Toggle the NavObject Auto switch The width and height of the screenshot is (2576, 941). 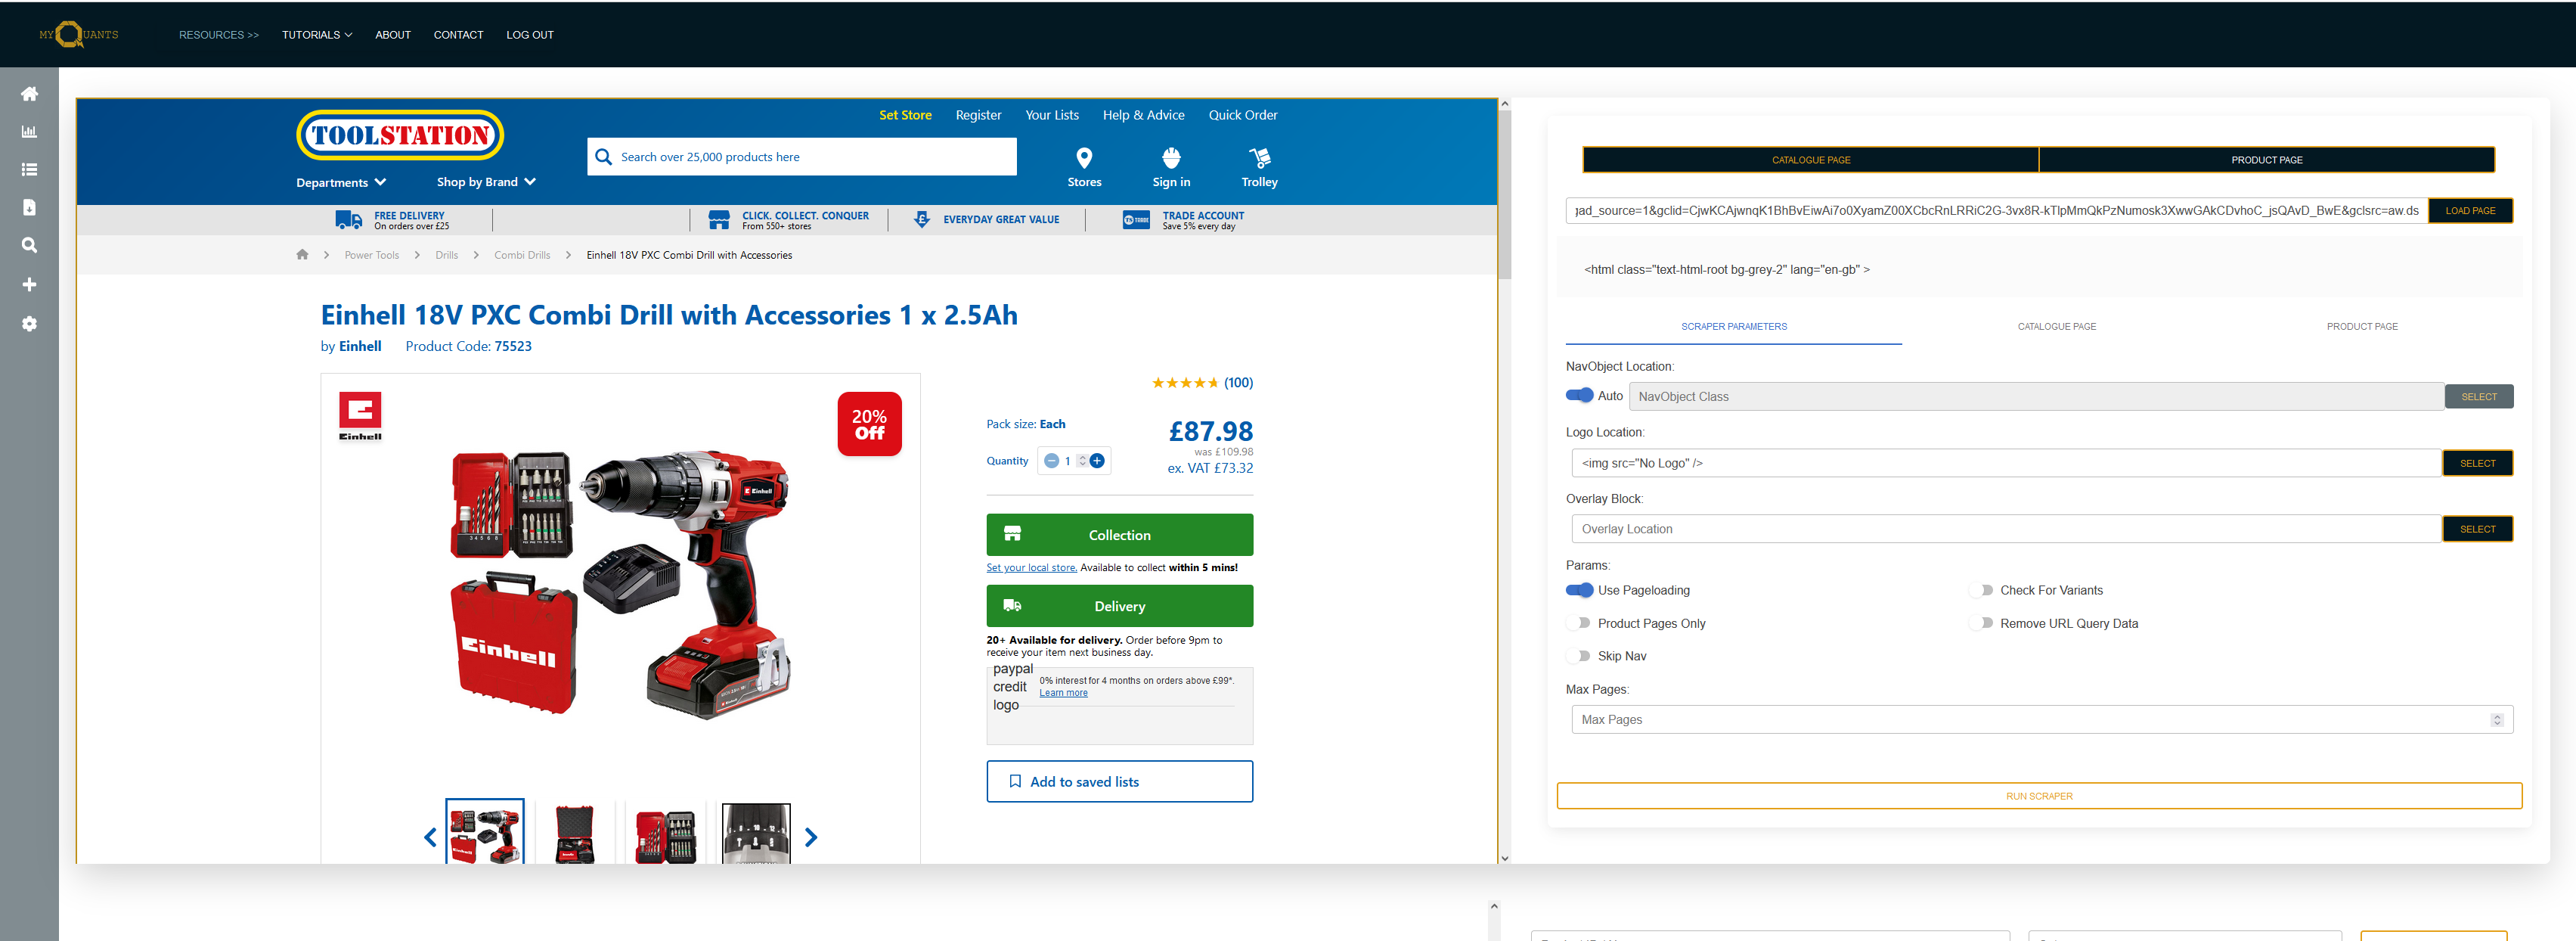click(1579, 395)
